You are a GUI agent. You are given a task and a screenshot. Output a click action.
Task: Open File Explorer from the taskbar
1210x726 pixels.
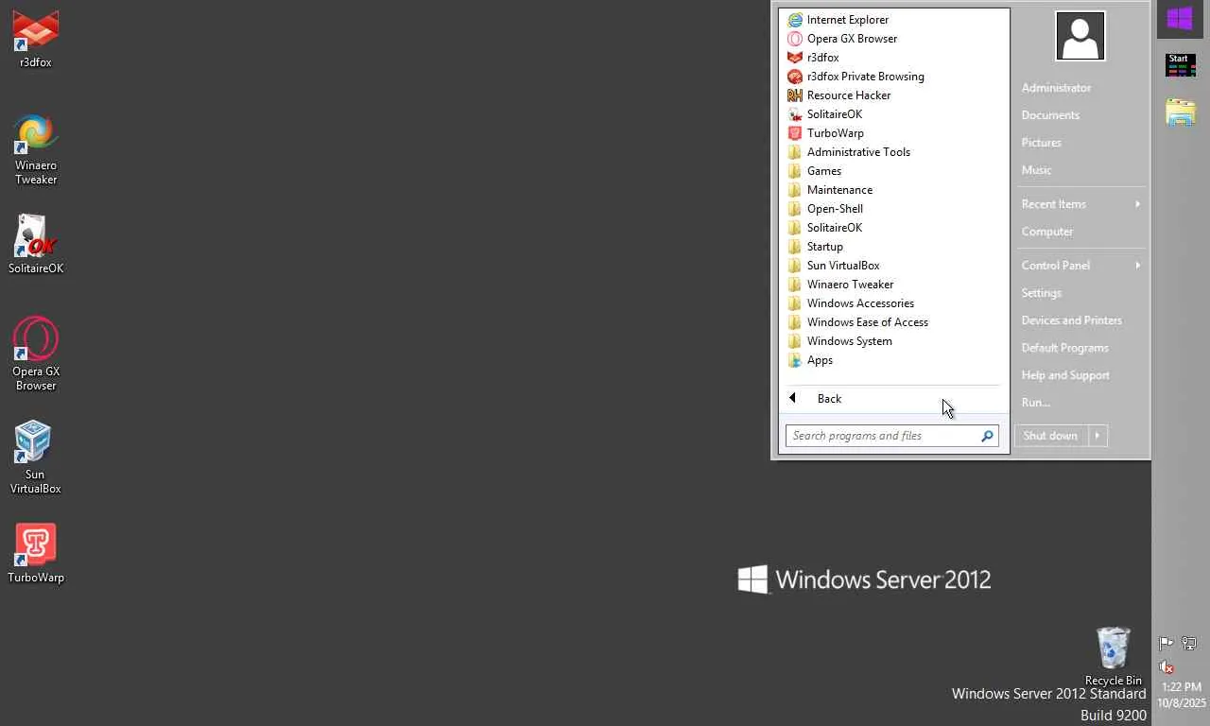(x=1180, y=112)
